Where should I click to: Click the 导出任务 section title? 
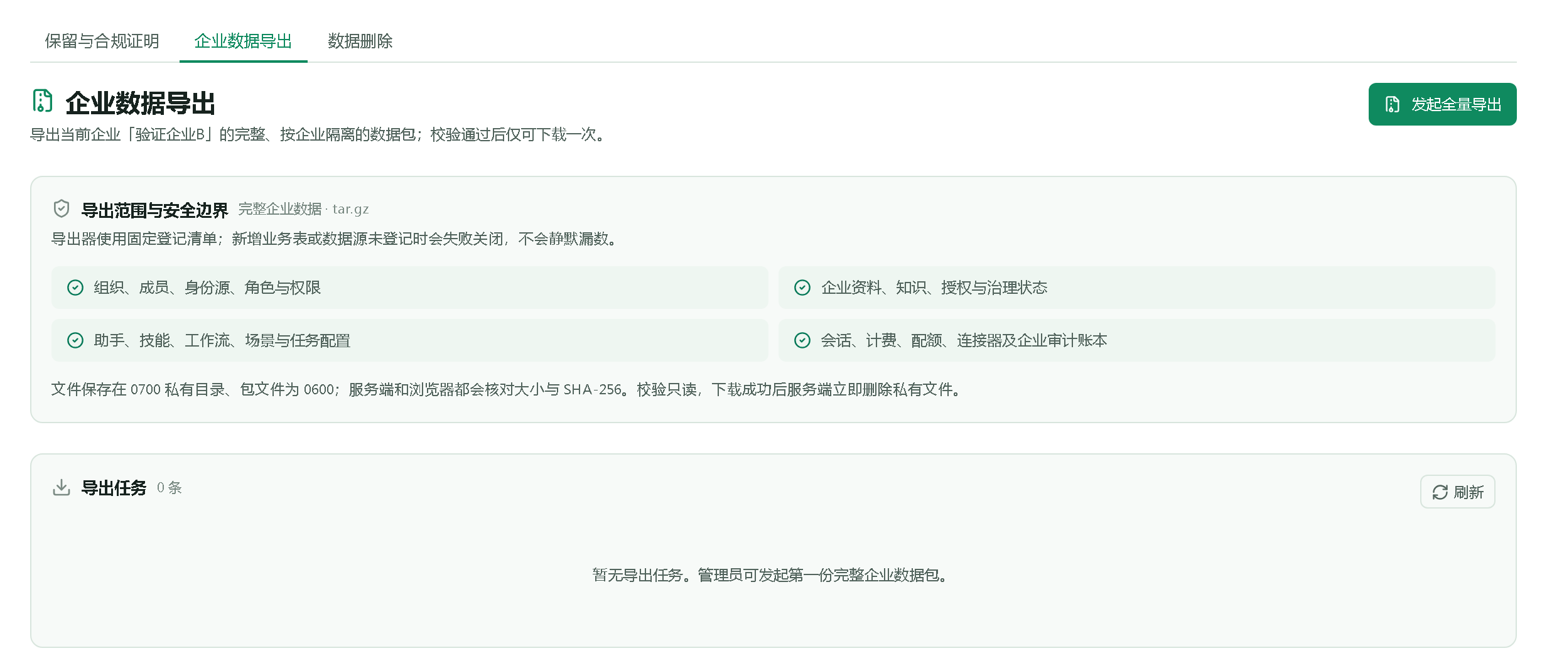coord(114,488)
